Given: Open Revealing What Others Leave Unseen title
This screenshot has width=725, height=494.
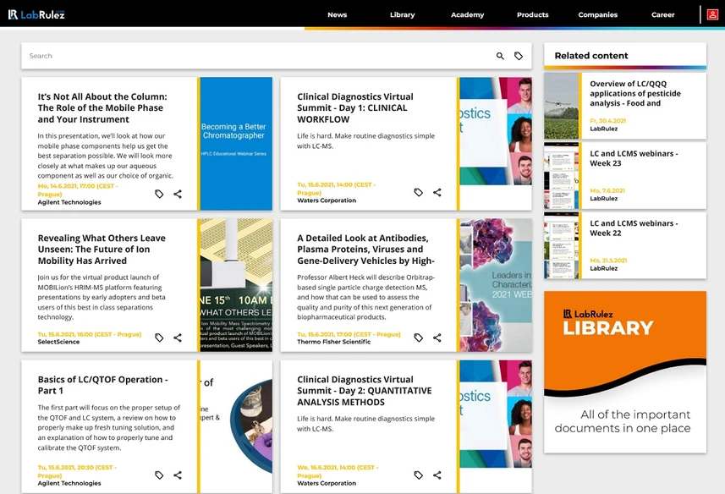Looking at the screenshot, I should (x=102, y=249).
